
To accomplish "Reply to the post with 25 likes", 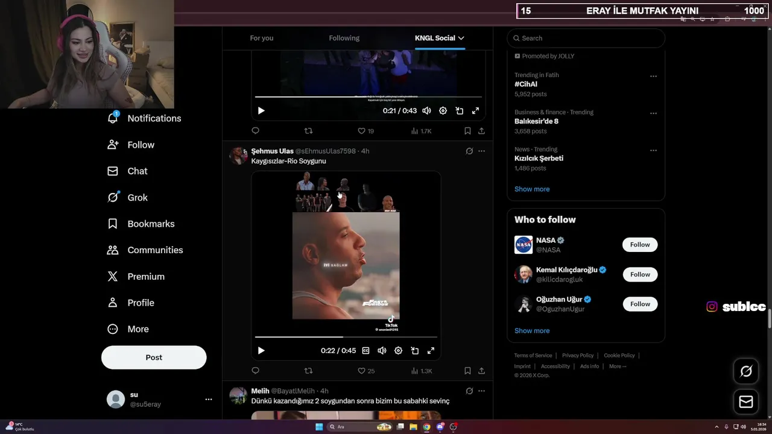I will 255,371.
